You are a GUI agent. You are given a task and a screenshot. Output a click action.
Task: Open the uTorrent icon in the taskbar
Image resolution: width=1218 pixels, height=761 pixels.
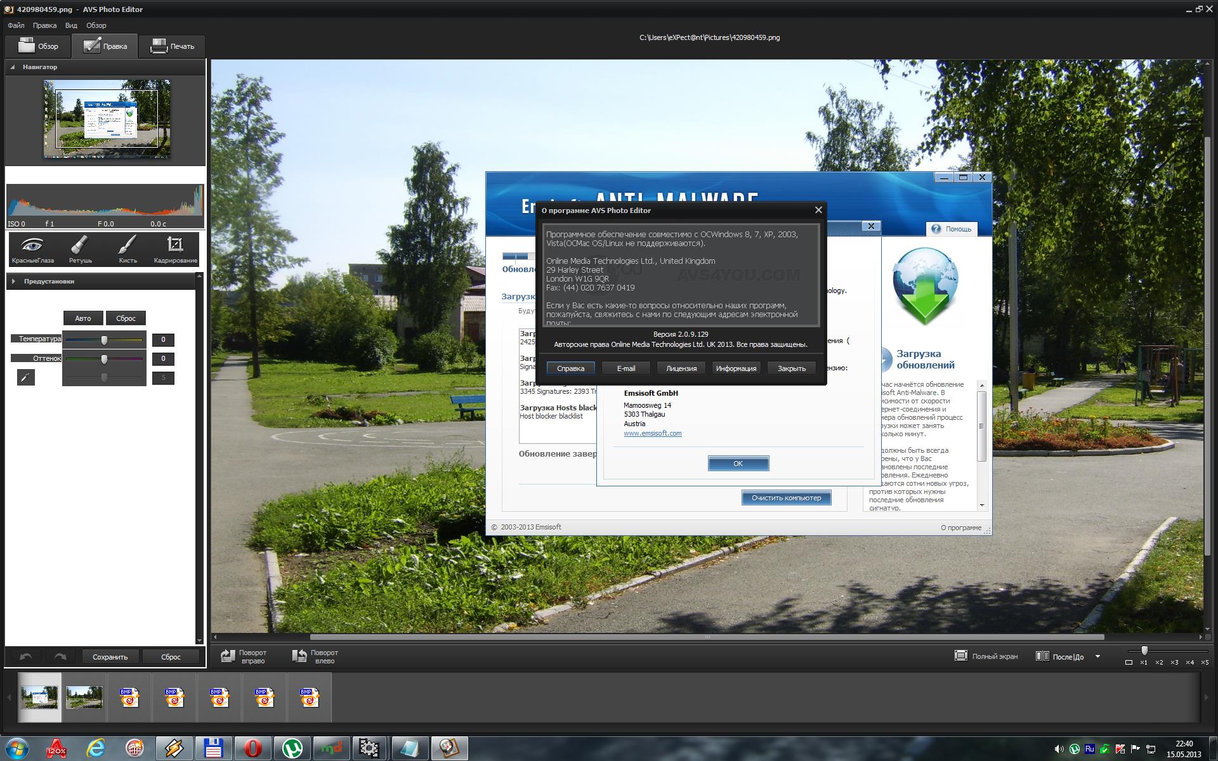[292, 748]
